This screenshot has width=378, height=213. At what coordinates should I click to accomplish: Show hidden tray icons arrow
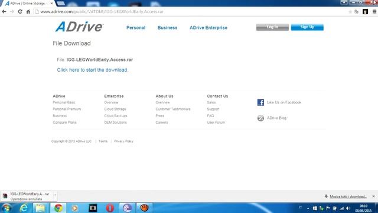point(308,208)
